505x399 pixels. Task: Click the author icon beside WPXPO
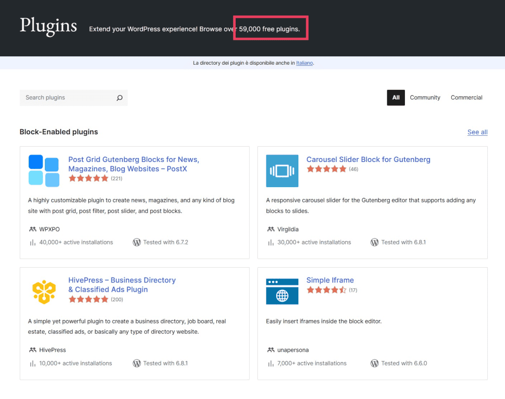(33, 229)
